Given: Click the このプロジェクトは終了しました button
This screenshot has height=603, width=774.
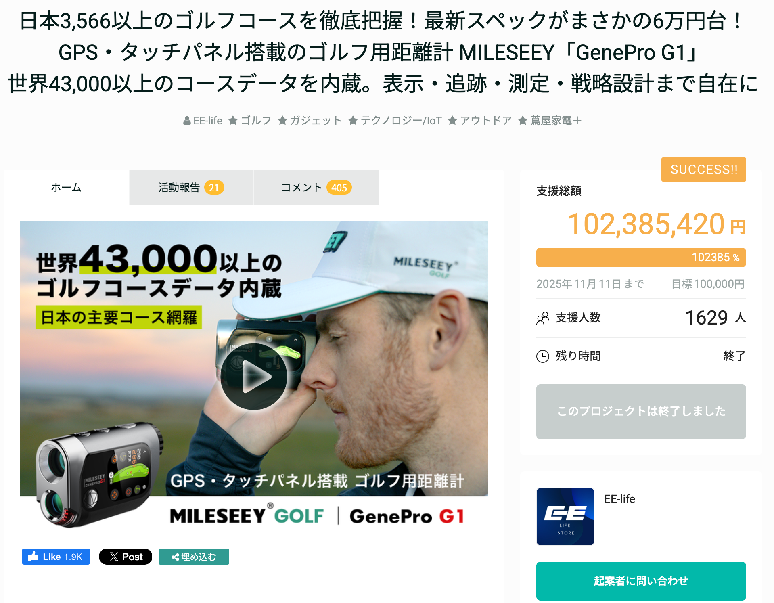Looking at the screenshot, I should (641, 411).
